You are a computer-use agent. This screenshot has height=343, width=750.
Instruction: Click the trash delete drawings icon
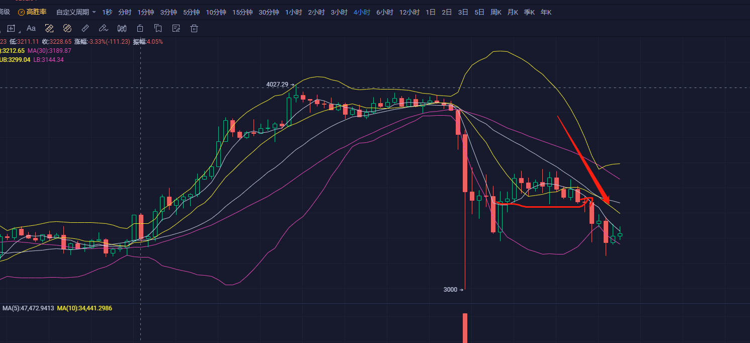pos(194,28)
